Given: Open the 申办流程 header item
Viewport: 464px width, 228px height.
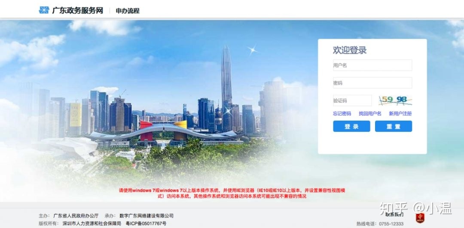Looking at the screenshot, I should point(128,11).
